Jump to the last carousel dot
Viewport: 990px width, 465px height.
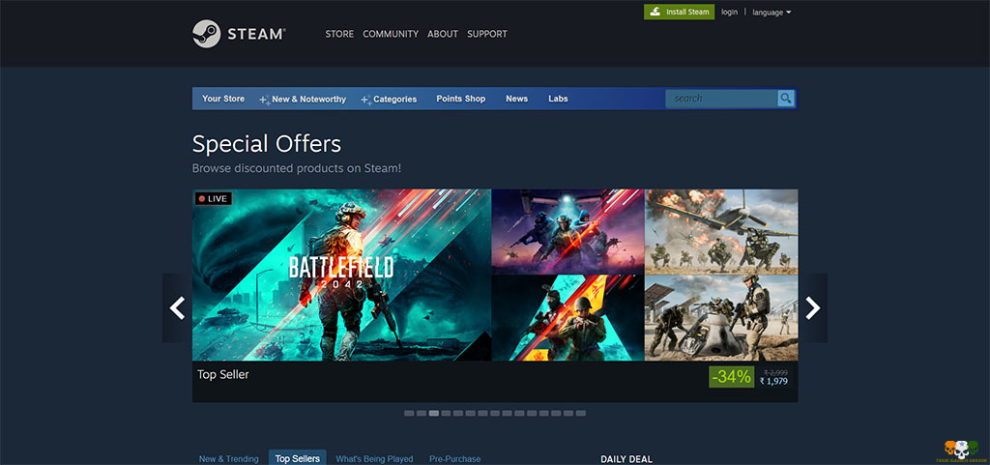click(x=581, y=413)
